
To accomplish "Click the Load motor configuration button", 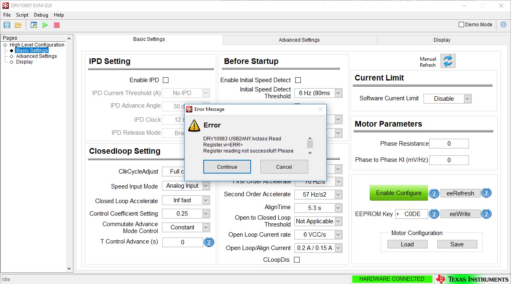I will coord(407,244).
